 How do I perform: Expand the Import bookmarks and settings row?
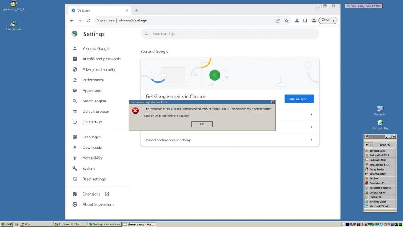pos(311,140)
